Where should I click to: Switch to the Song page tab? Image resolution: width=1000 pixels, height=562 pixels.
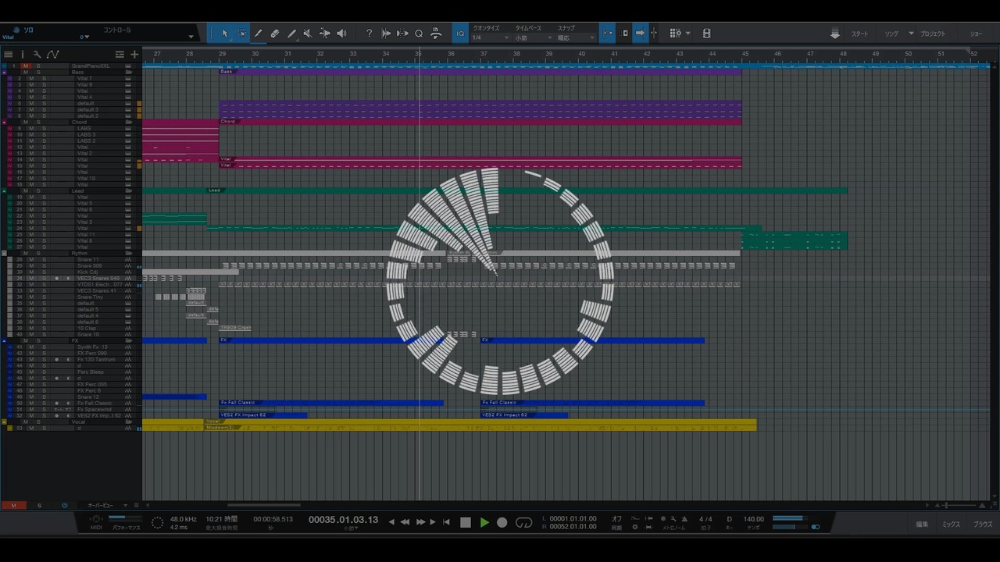click(x=891, y=34)
